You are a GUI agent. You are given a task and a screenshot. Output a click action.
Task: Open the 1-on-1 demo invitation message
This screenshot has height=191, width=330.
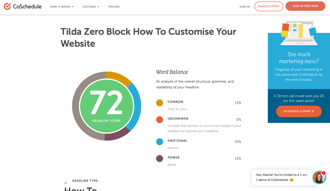coord(281,177)
